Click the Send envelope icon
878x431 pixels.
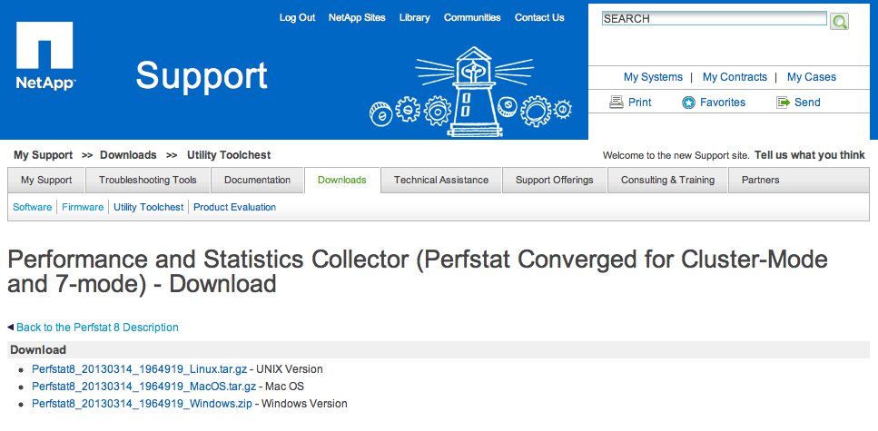point(783,103)
